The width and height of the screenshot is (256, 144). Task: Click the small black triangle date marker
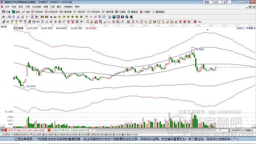point(208,30)
